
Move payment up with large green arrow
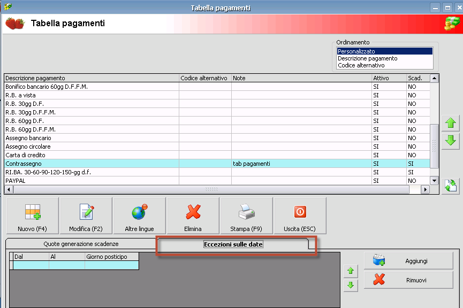tap(451, 123)
